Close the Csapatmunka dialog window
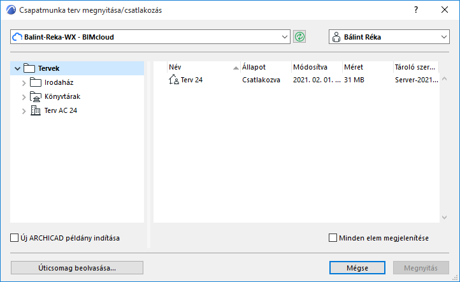The width and height of the screenshot is (460, 282). pyautogui.click(x=445, y=10)
